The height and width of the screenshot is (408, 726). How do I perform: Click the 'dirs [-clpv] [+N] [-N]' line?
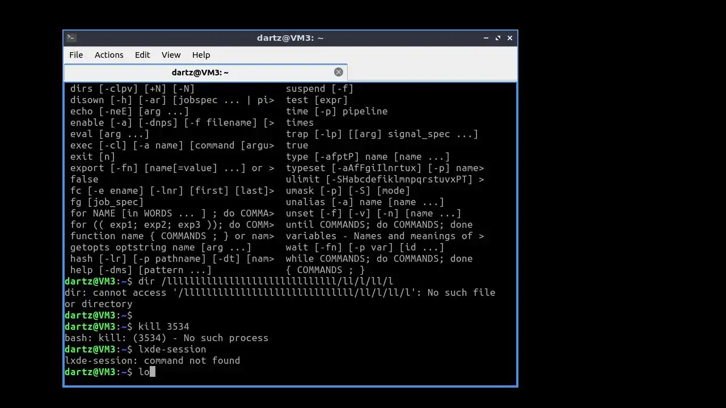(x=133, y=88)
